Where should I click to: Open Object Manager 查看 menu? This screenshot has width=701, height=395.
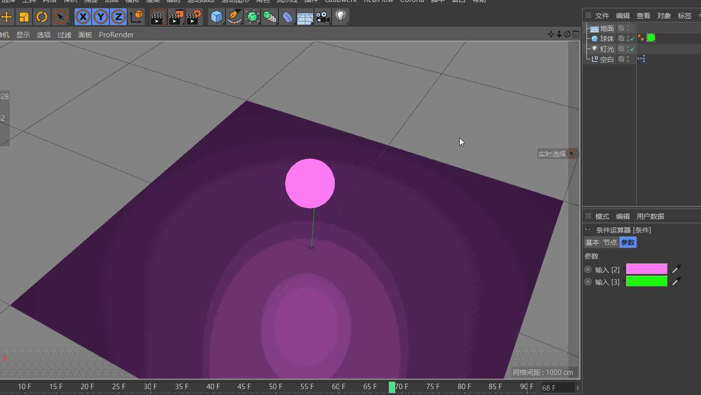pyautogui.click(x=643, y=16)
